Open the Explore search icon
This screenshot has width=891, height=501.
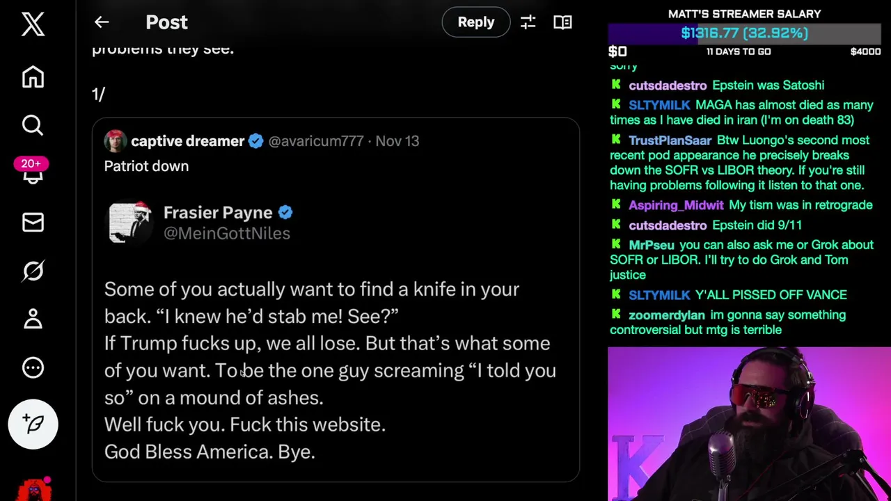33,125
